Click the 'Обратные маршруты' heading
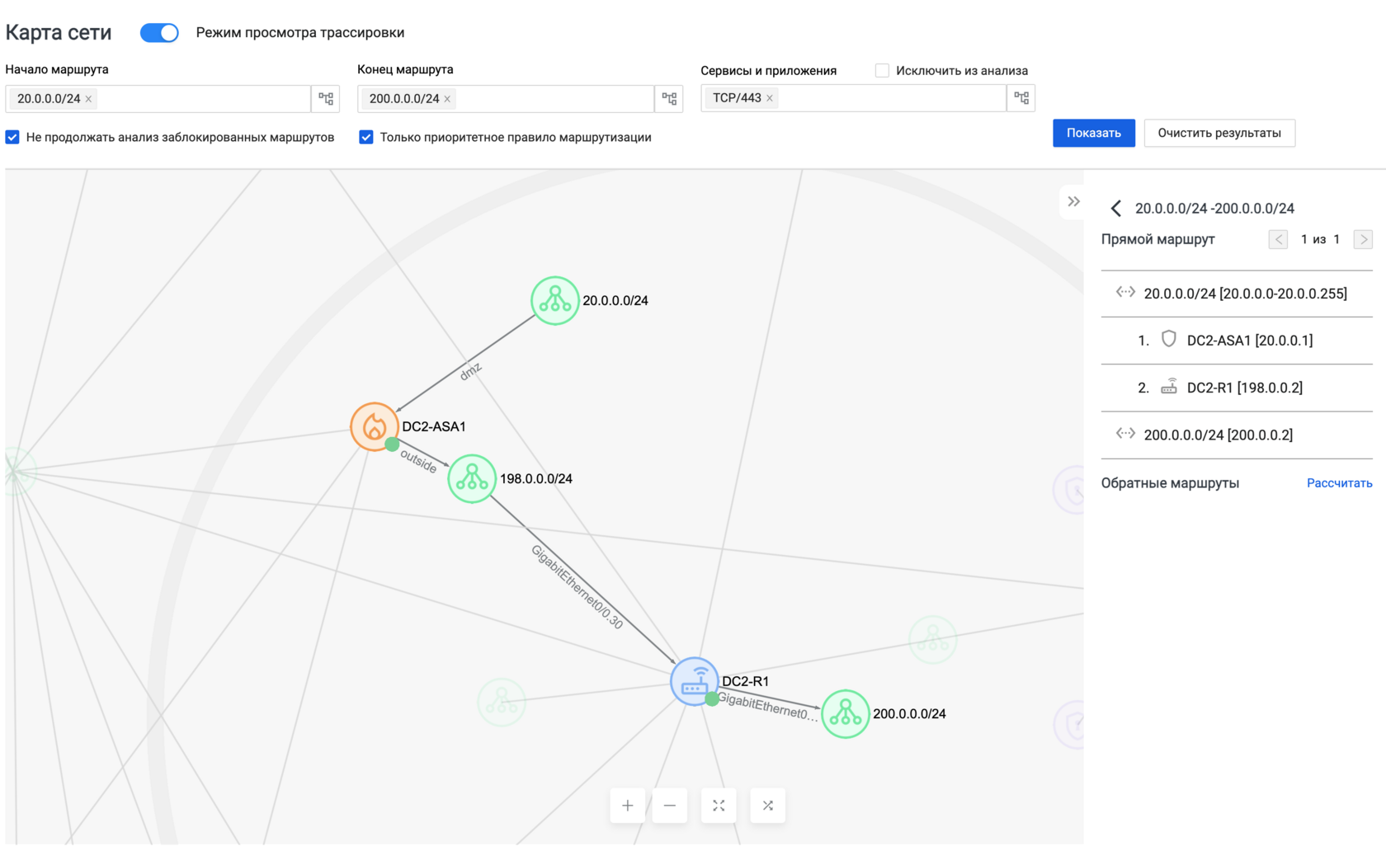Image resolution: width=1386 pixels, height=851 pixels. pos(1170,483)
